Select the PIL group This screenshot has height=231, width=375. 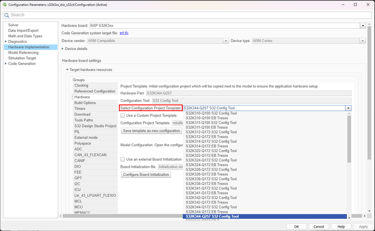(95, 132)
